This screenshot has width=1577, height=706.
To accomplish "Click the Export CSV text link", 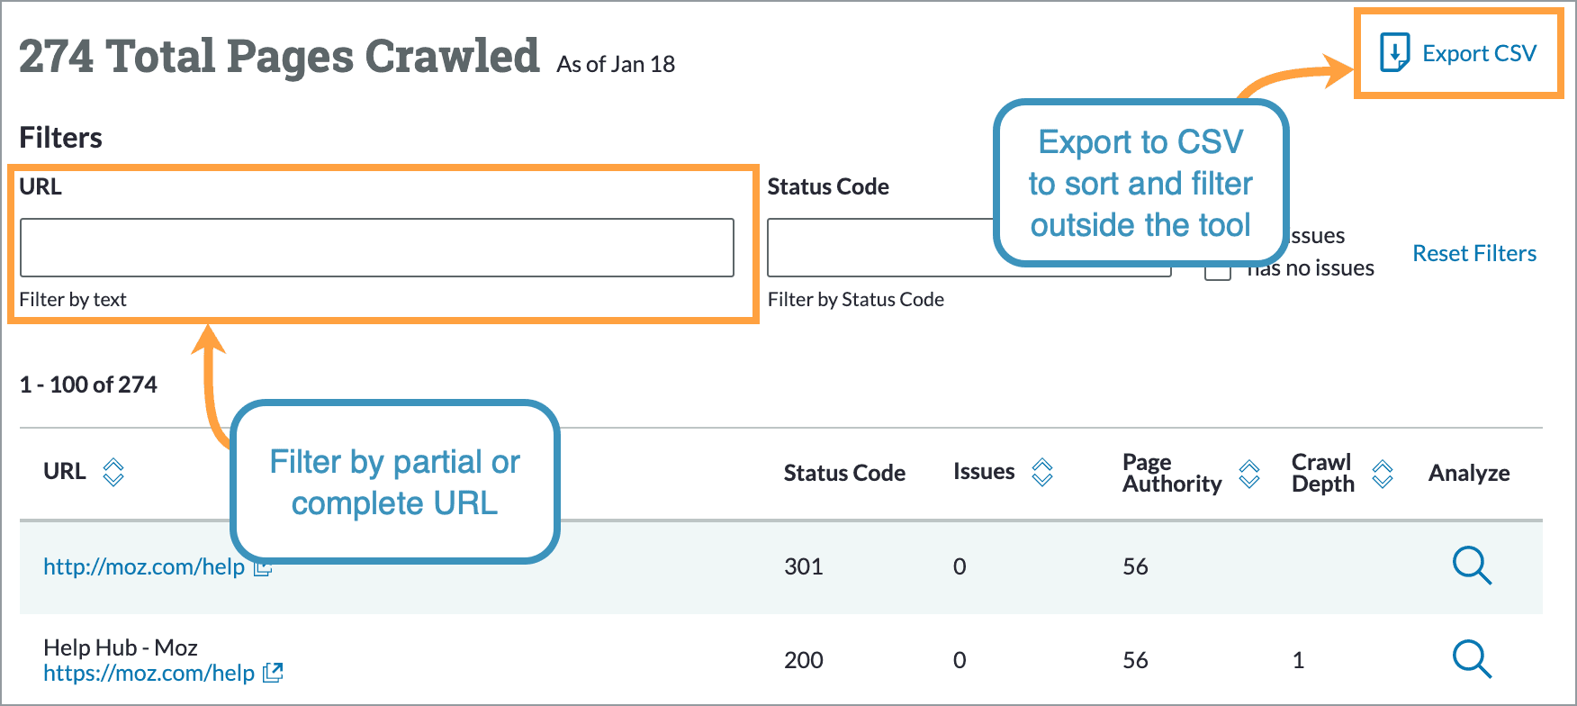I will (x=1479, y=54).
